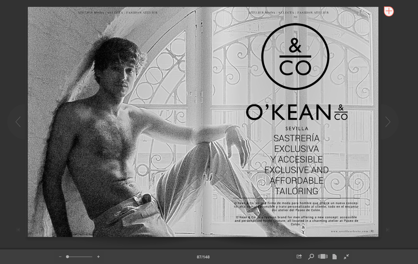This screenshot has width=418, height=264.
Task: Zoom out with the minus button
Action: [60, 257]
